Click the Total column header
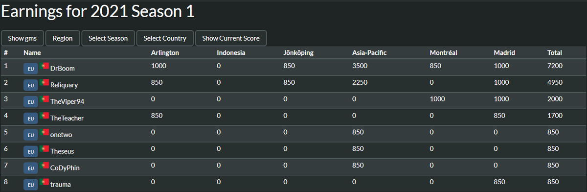Image resolution: width=587 pixels, height=192 pixels. [555, 52]
